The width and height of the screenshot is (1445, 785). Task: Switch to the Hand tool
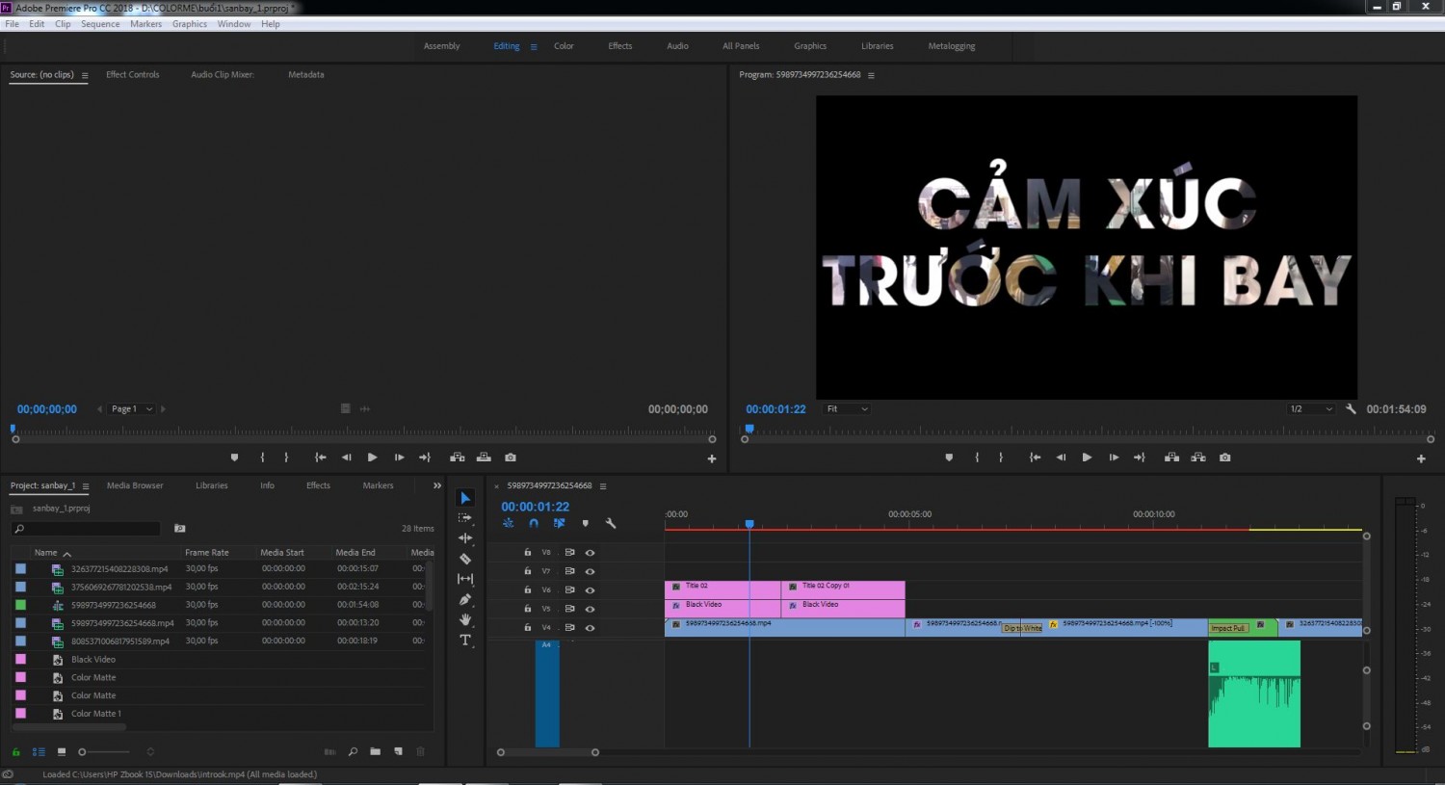point(465,619)
